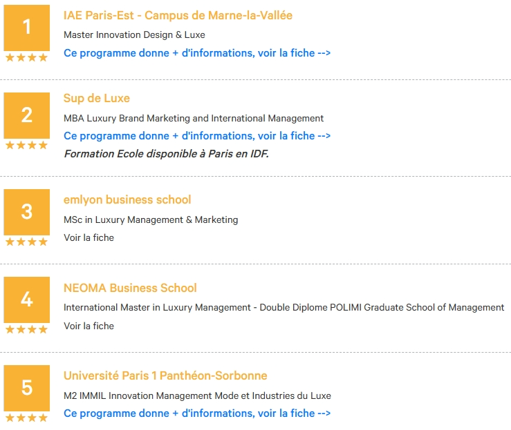Follow 'Ce programme donne + d'informations' under Panthéon-Sorbonne
Image resolution: width=511 pixels, height=430 pixels.
[x=197, y=413]
